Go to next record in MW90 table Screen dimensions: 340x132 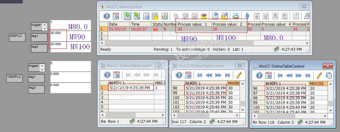(x=218, y=75)
